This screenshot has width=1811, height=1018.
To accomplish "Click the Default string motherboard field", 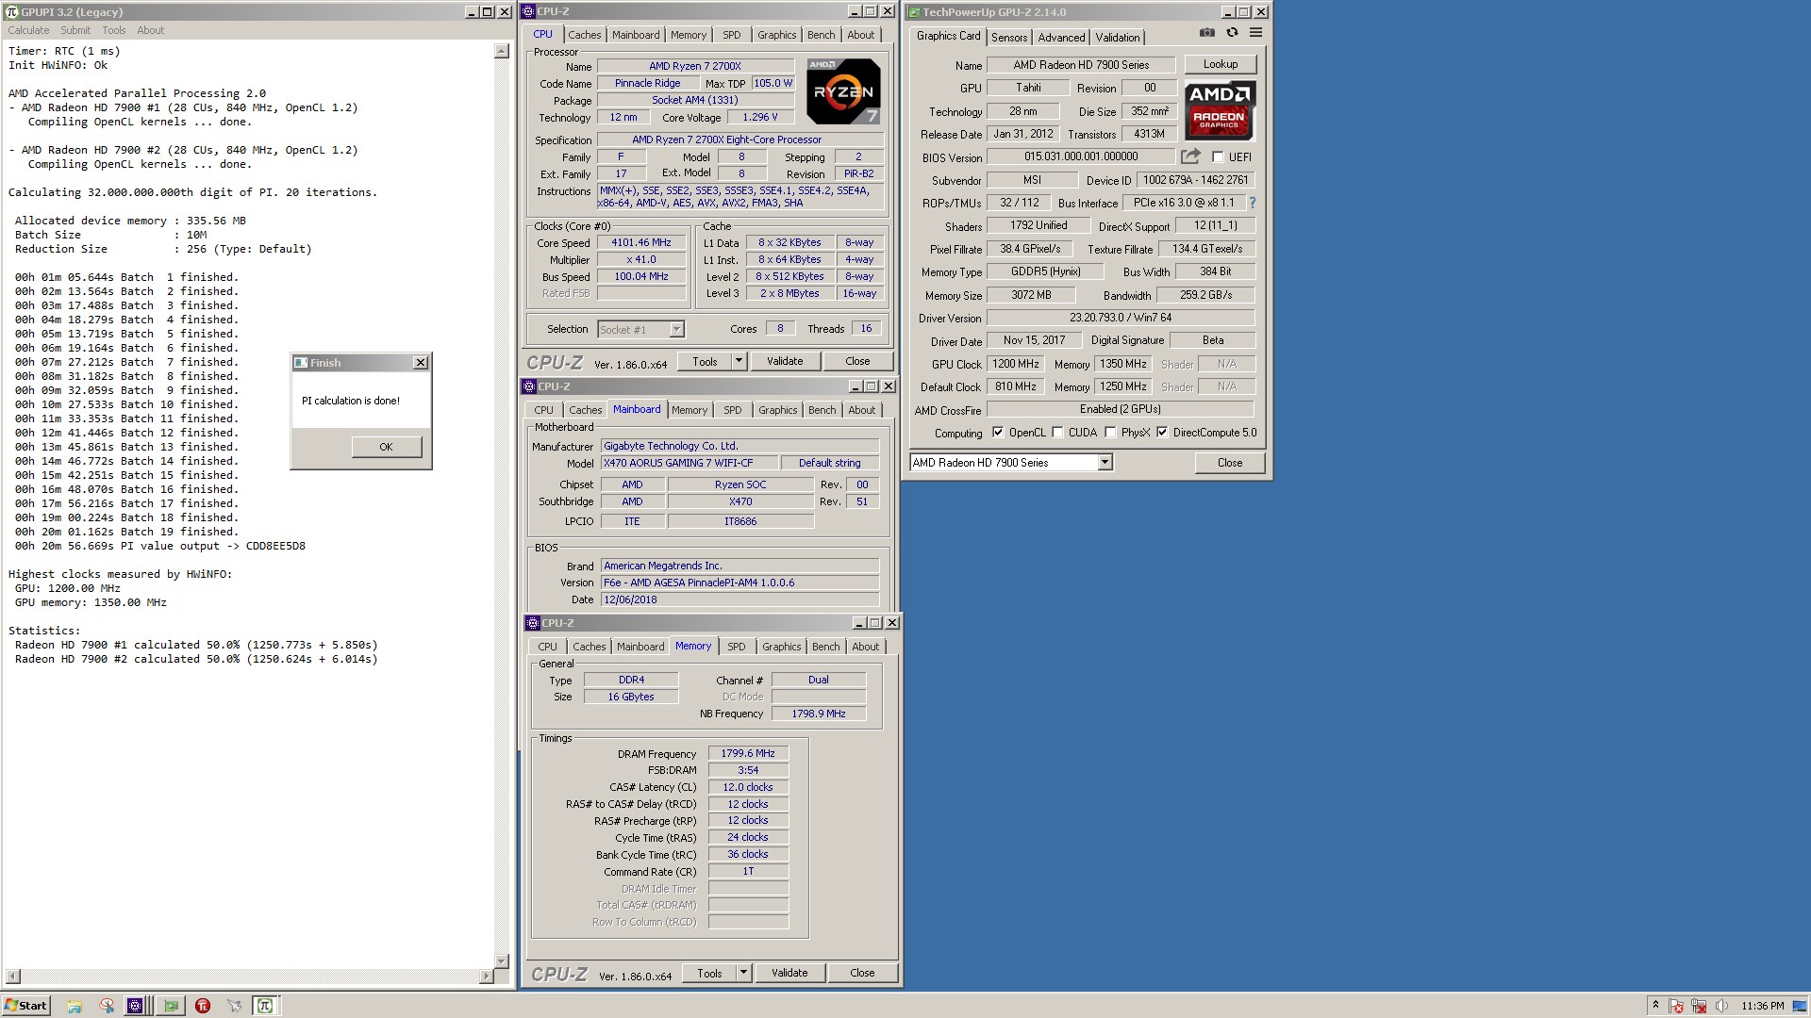I will pyautogui.click(x=830, y=463).
